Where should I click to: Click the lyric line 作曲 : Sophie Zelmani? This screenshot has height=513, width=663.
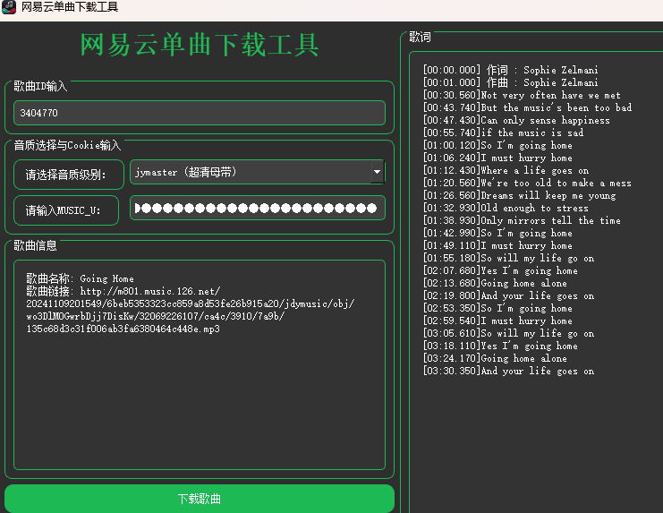pos(511,82)
